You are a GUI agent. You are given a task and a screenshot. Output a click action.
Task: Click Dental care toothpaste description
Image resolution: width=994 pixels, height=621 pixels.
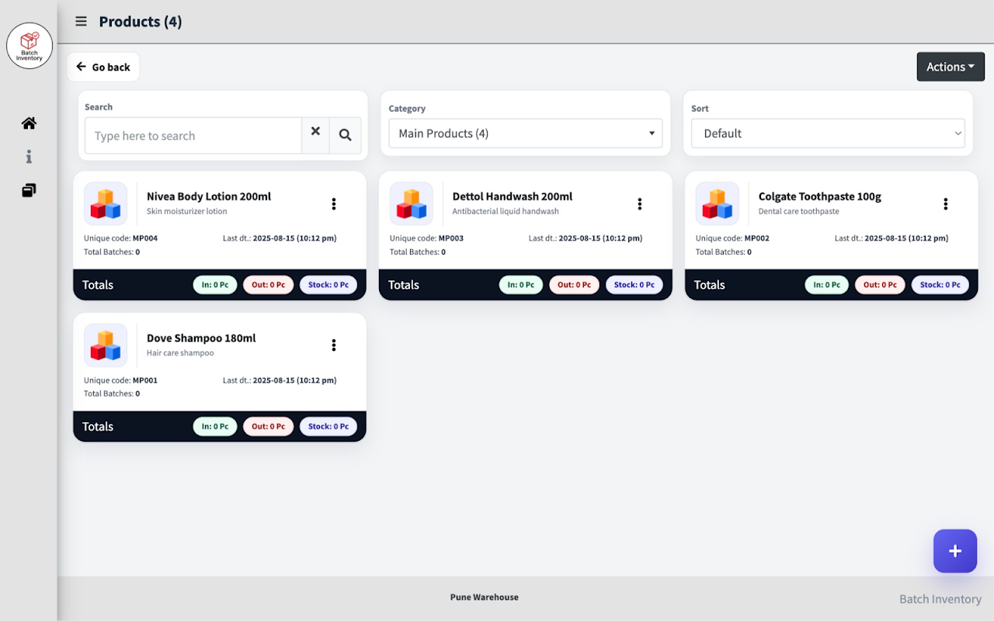[x=799, y=211]
